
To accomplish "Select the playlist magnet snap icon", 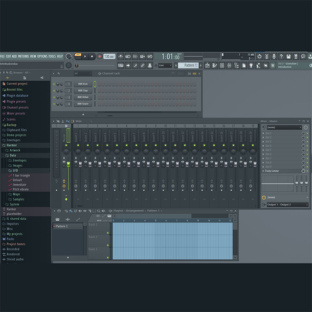I will point(59,211).
